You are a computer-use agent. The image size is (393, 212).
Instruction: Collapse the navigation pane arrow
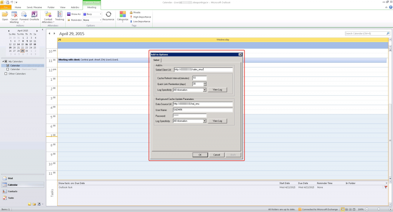(x=42, y=29)
